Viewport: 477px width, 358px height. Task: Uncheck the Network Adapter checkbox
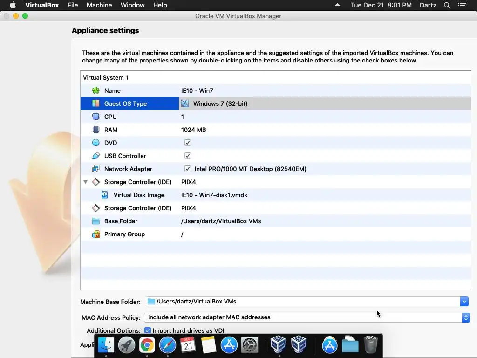pos(188,169)
